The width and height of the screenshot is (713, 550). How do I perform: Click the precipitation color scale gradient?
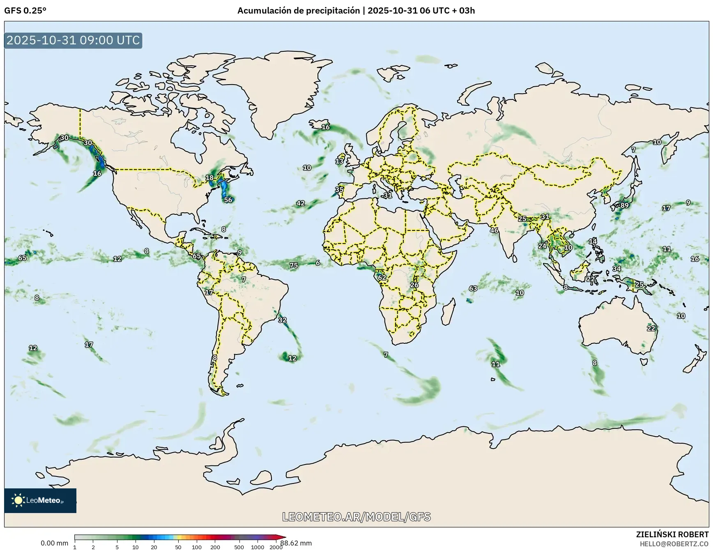177,536
